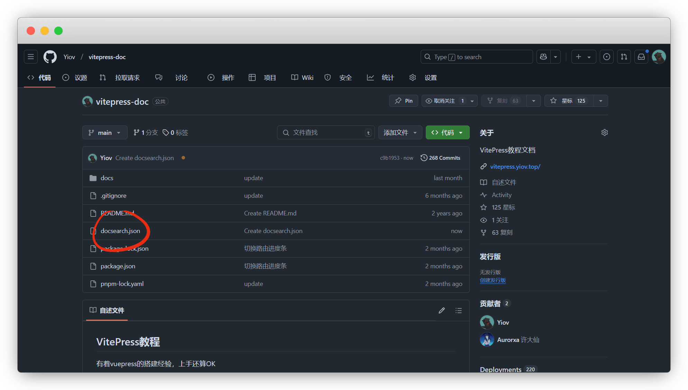688x390 pixels.
Task: Click the GitHub Octocat logo
Action: (50, 57)
